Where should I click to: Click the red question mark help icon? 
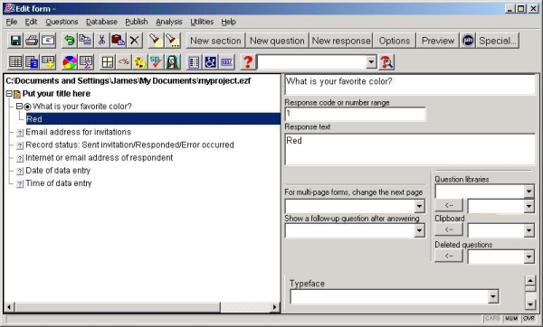248,62
